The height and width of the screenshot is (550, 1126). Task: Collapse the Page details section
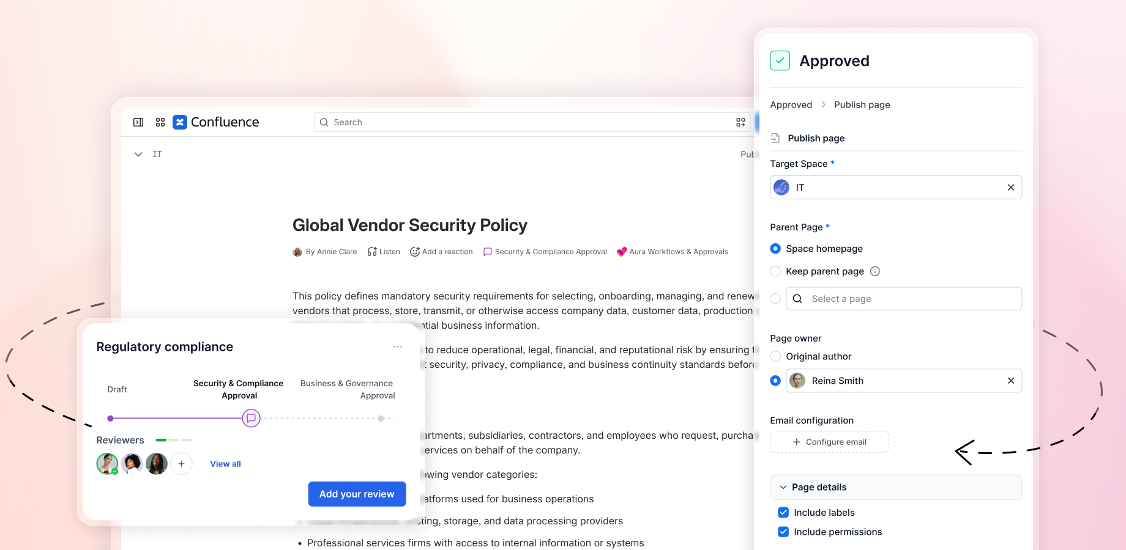(896, 487)
